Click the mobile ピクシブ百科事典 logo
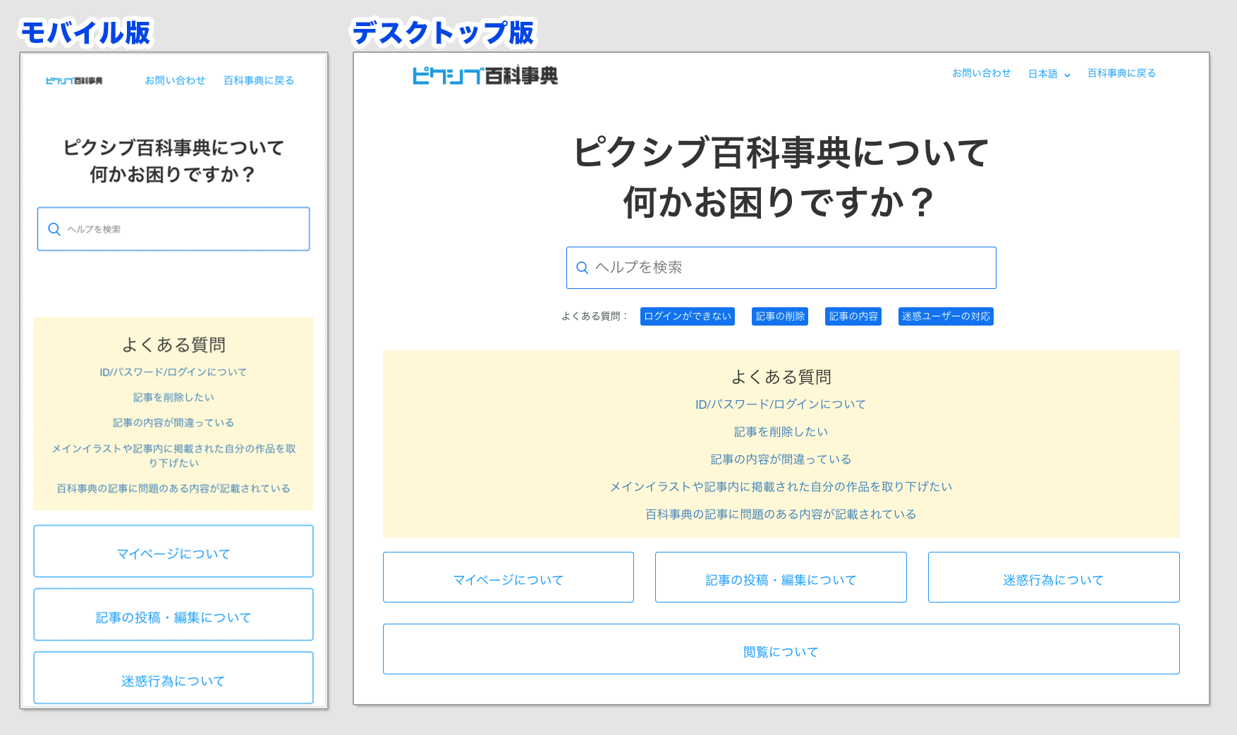1237x735 pixels. [x=74, y=81]
